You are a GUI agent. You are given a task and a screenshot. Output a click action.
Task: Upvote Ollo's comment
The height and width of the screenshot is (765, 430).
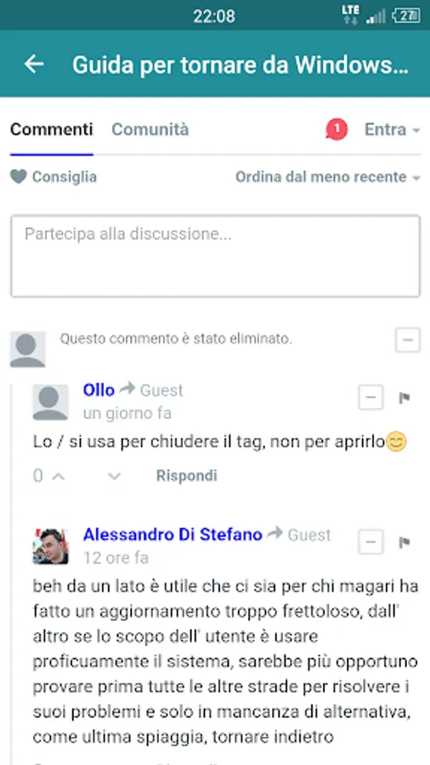pyautogui.click(x=59, y=476)
